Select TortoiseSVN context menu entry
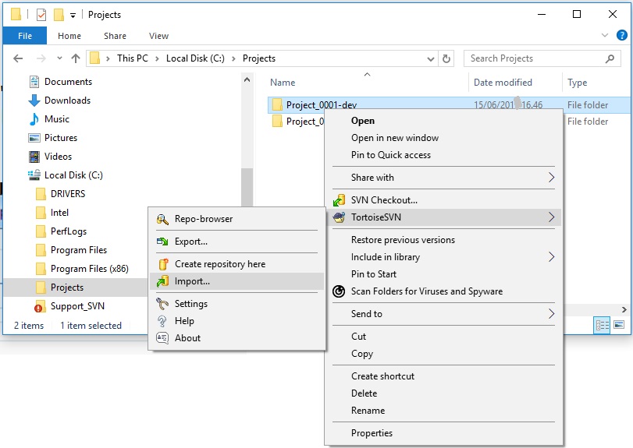Image resolution: width=633 pixels, height=448 pixels. (443, 217)
